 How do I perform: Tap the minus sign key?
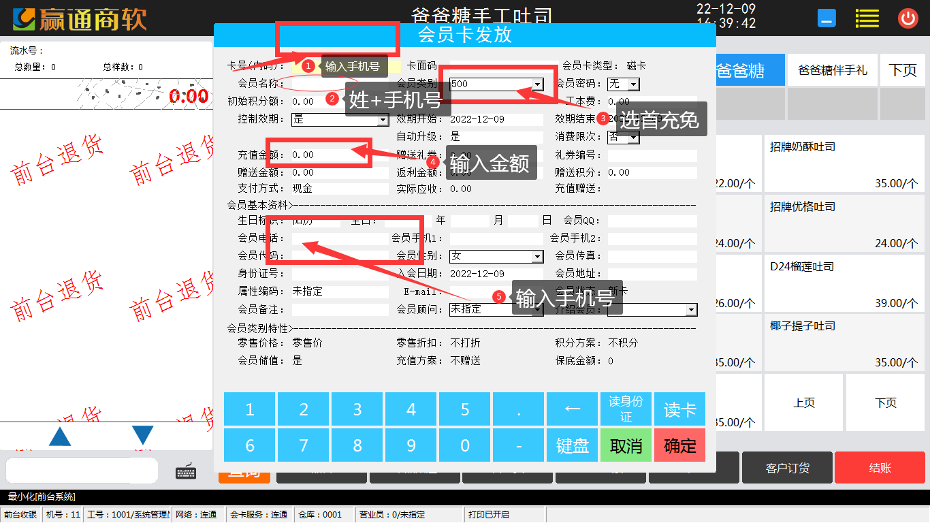tap(519, 445)
